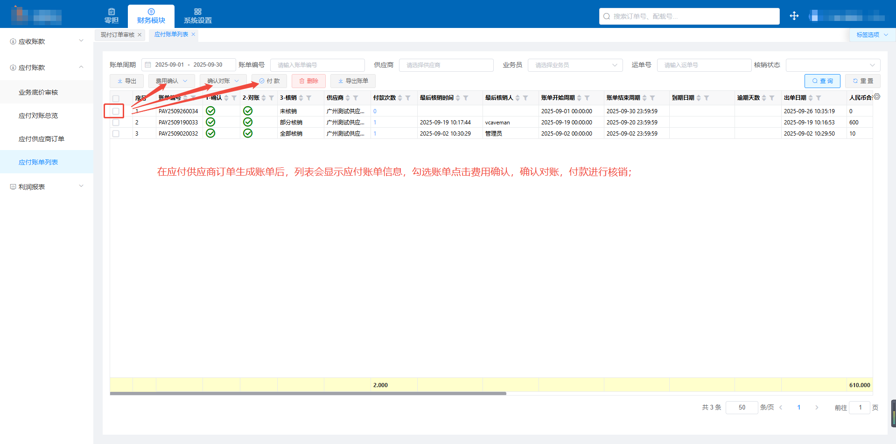Click the table column settings gear icon

[x=877, y=97]
